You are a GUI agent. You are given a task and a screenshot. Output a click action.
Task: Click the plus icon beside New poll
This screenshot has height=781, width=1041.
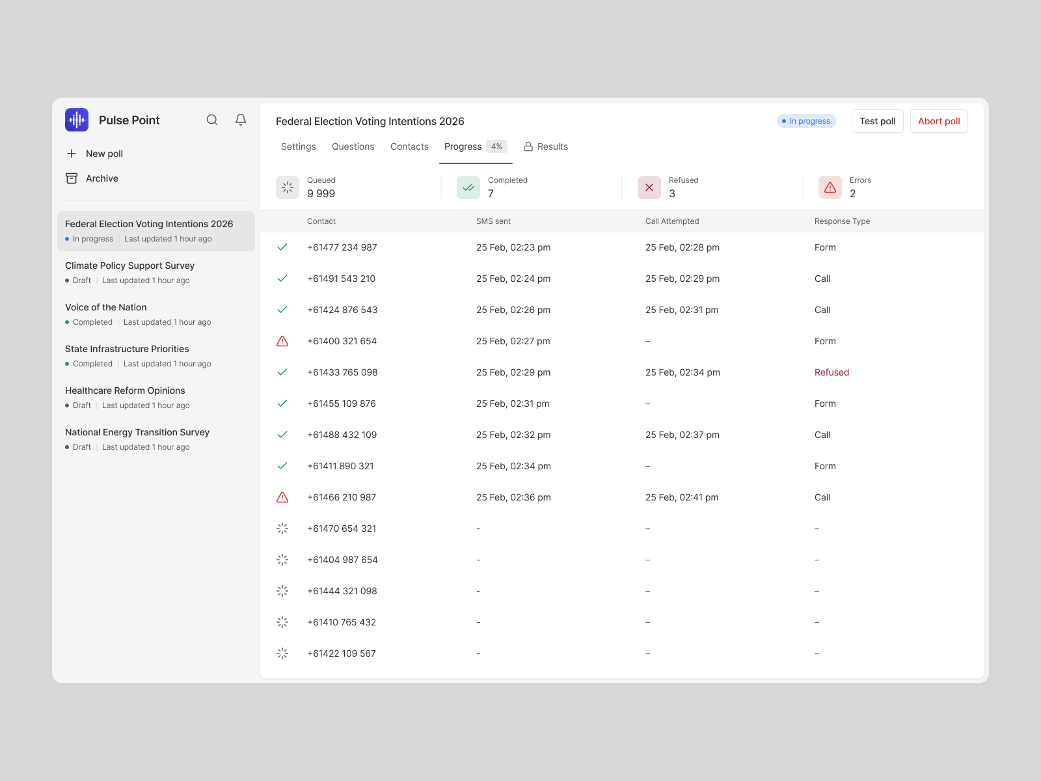pos(72,154)
